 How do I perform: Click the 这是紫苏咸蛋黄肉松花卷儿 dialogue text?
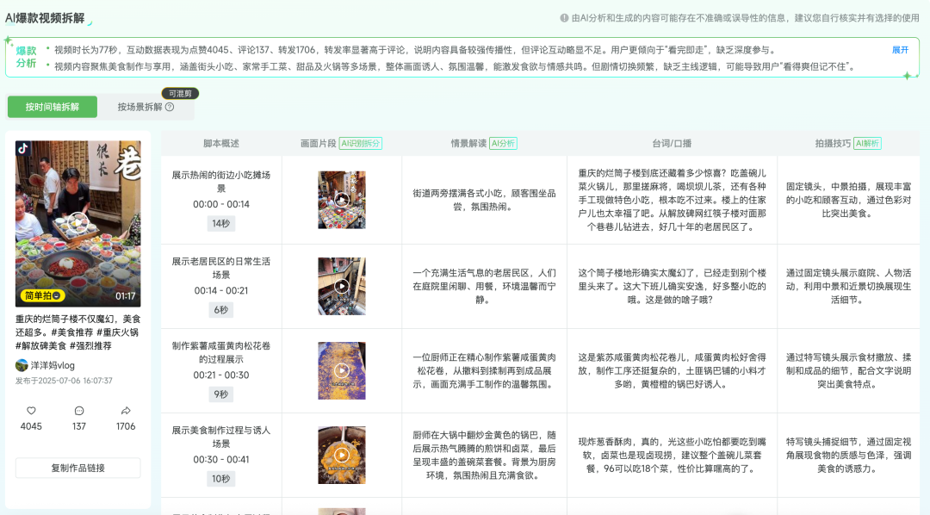click(672, 371)
